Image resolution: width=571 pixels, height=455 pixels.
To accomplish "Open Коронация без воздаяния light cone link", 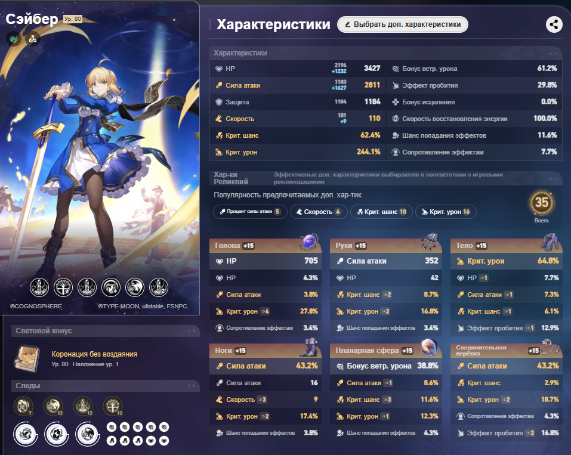I will click(x=94, y=354).
